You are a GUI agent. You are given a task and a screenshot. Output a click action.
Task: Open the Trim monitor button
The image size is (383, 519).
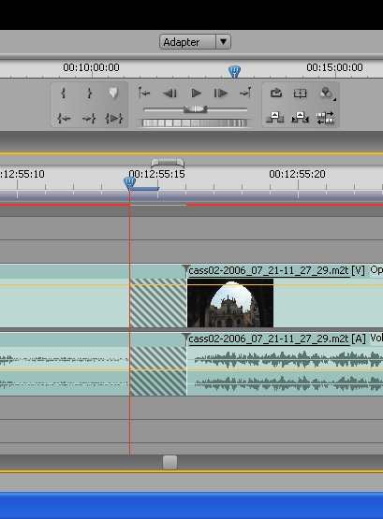(x=325, y=118)
